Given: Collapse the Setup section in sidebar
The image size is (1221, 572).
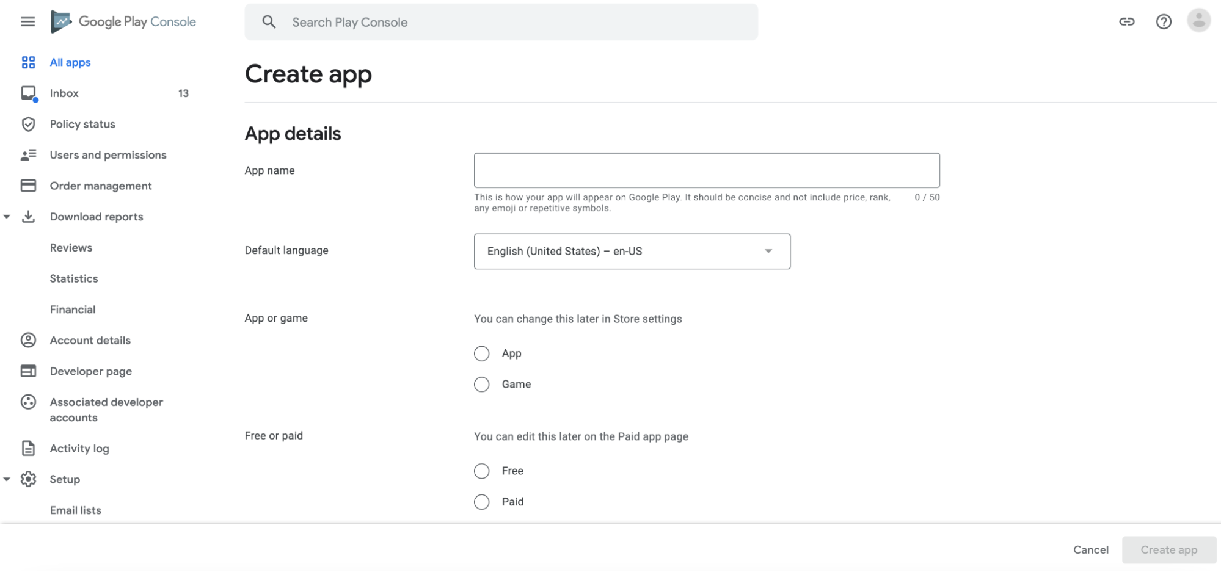Looking at the screenshot, I should coord(7,479).
